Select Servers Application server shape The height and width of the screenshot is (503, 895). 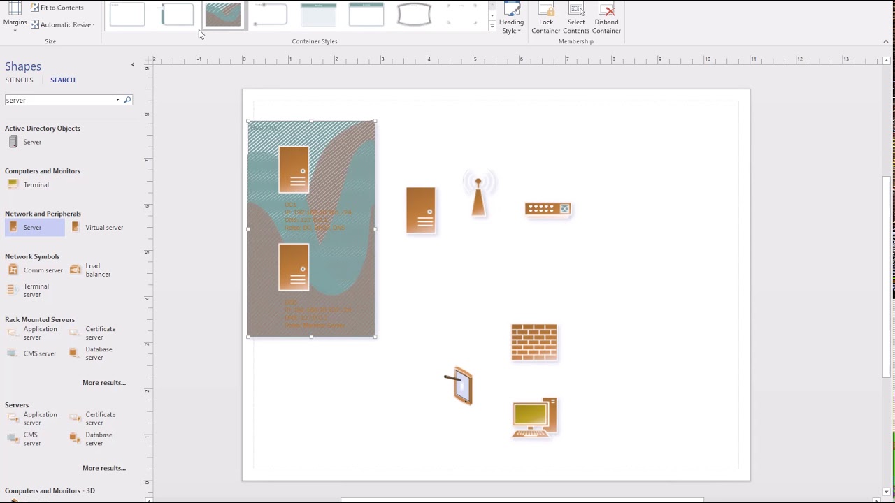tap(32, 418)
